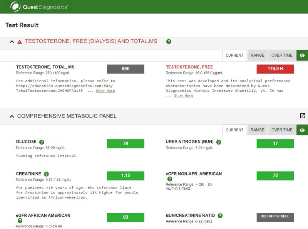The height and width of the screenshot is (229, 308).
Task: Click Reference Range: 65-99 mg/dL text
Action: 41,148
